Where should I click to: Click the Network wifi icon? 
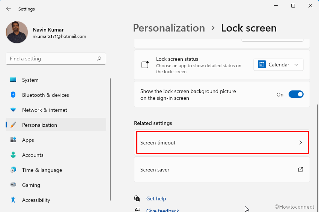pyautogui.click(x=13, y=110)
